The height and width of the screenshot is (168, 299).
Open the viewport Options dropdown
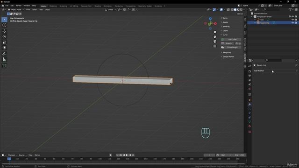click(241, 14)
